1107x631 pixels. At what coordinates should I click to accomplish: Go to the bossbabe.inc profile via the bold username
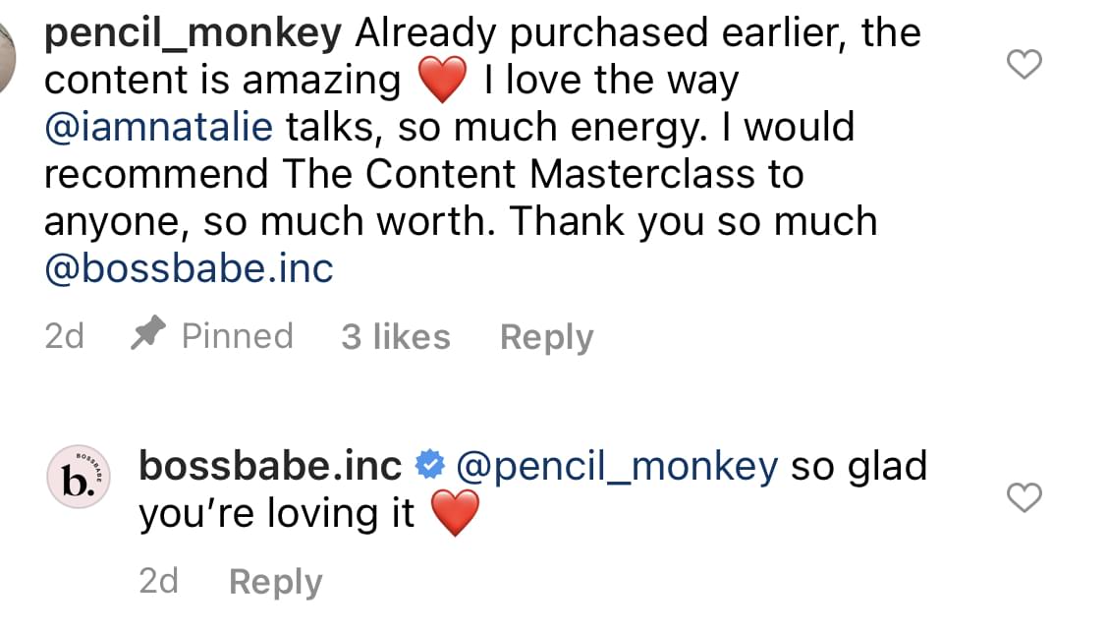coord(270,466)
